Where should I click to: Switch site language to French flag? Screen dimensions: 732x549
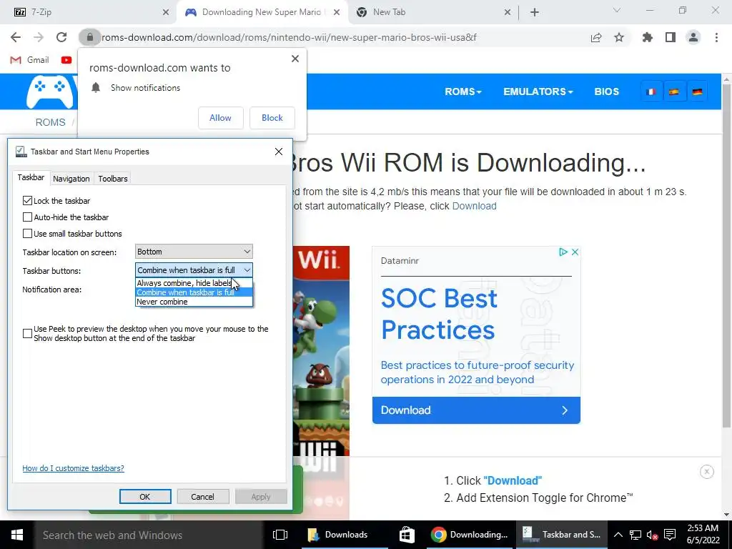[651, 91]
